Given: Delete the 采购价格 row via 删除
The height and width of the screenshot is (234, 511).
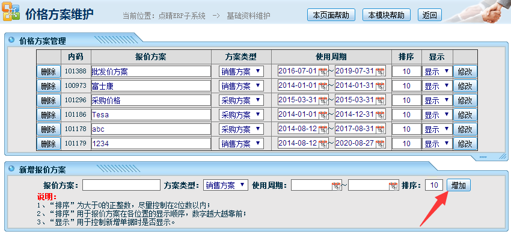Looking at the screenshot, I should pyautogui.click(x=49, y=100).
